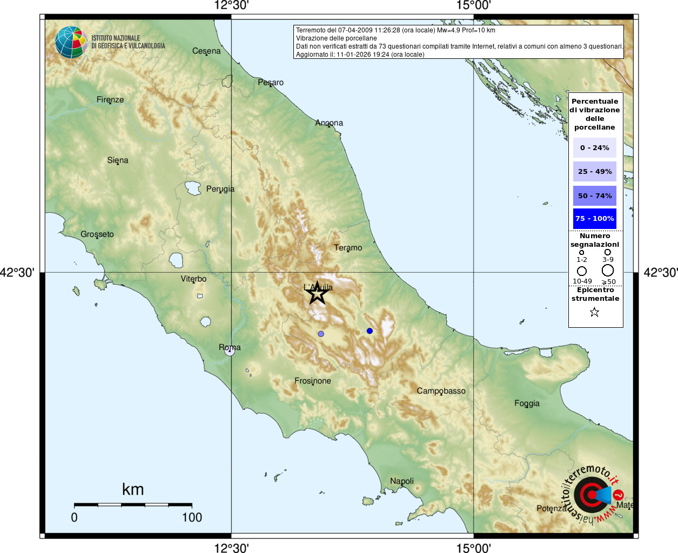Screen dimensions: 678x553
Task: Click the Napoli city label
Action: coord(402,481)
